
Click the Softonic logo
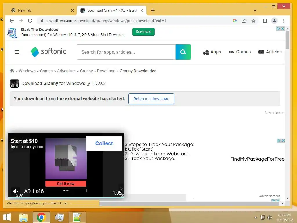click(x=48, y=52)
